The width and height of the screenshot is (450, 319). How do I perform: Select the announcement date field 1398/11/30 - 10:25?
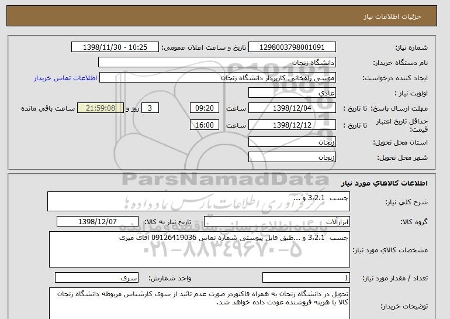point(115,47)
